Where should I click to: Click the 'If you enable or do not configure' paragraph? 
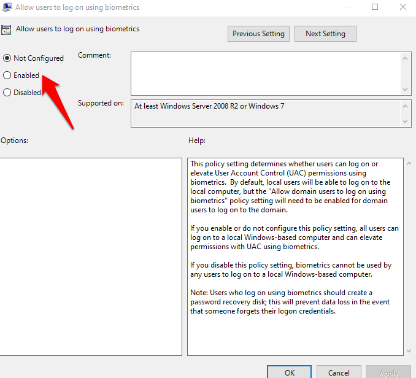295,237
